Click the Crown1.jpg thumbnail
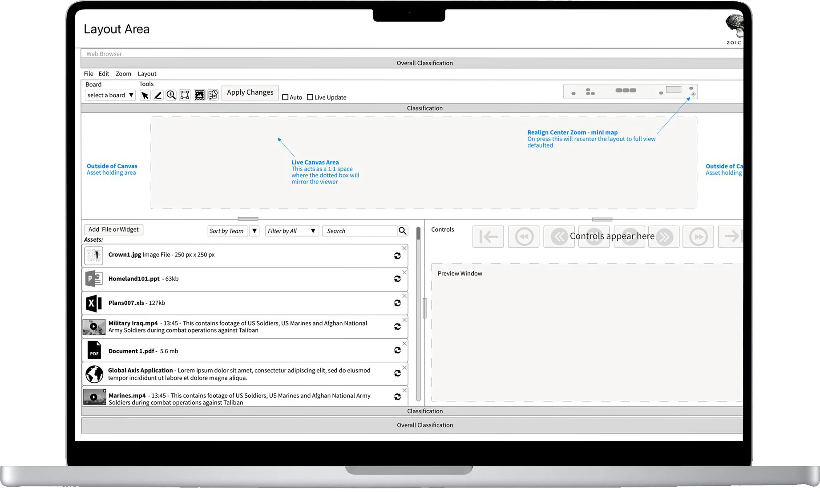This screenshot has height=492, width=820. 94,256
